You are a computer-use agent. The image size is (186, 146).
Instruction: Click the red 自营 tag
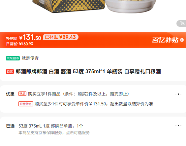(x=10, y=72)
